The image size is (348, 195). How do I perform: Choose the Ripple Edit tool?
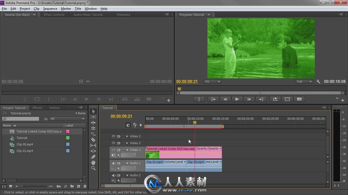(93, 123)
